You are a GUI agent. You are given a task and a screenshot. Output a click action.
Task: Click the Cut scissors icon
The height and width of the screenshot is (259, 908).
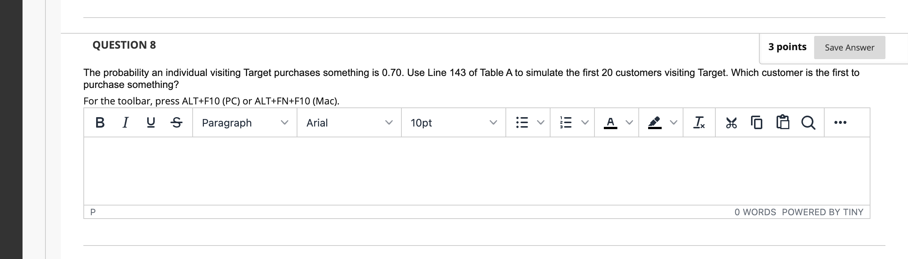pos(731,123)
